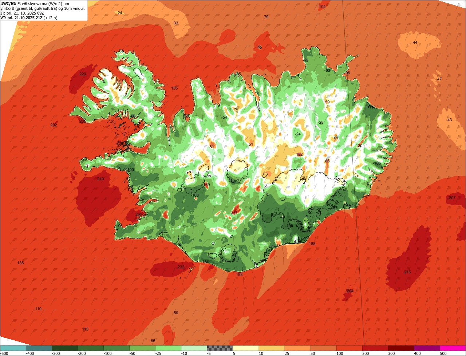
Task: Click the 43 value in the eastern sea
Action: [x=450, y=120]
